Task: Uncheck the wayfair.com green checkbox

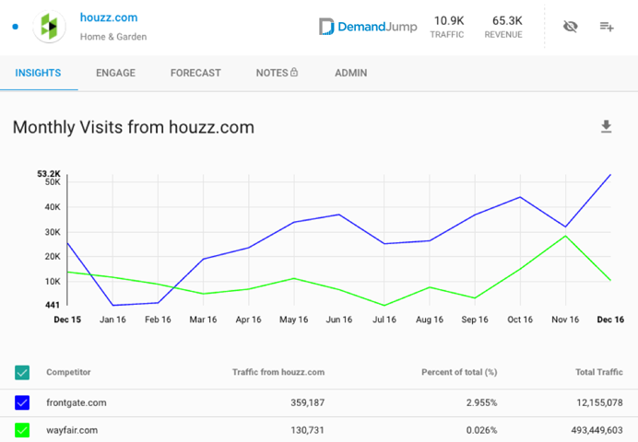Action: pyautogui.click(x=22, y=430)
